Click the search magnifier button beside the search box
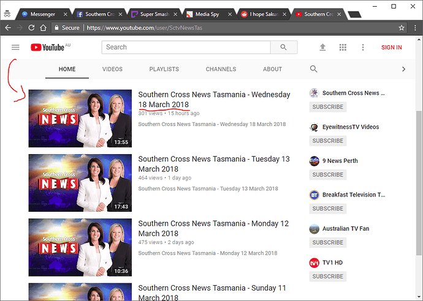The width and height of the screenshot is (423, 301). 283,47
